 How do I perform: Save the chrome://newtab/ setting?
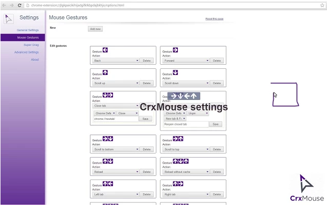coord(145,119)
